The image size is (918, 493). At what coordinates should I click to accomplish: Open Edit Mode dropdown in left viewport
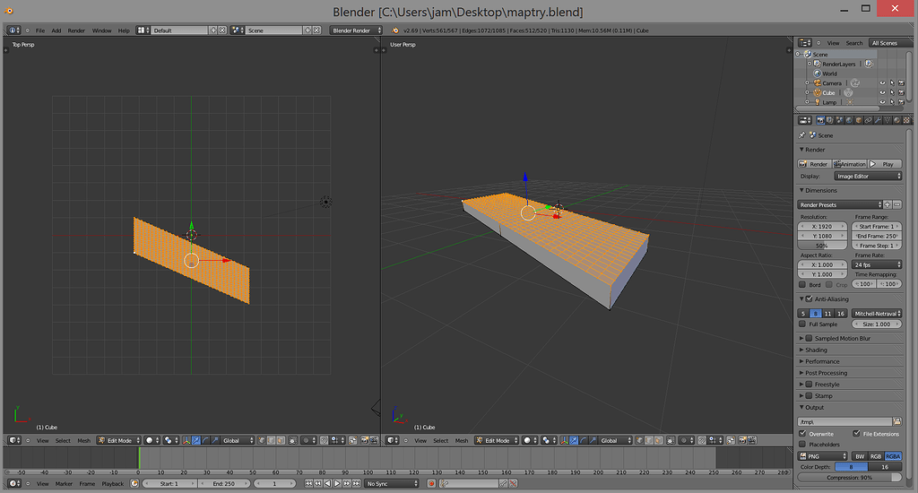pos(119,440)
